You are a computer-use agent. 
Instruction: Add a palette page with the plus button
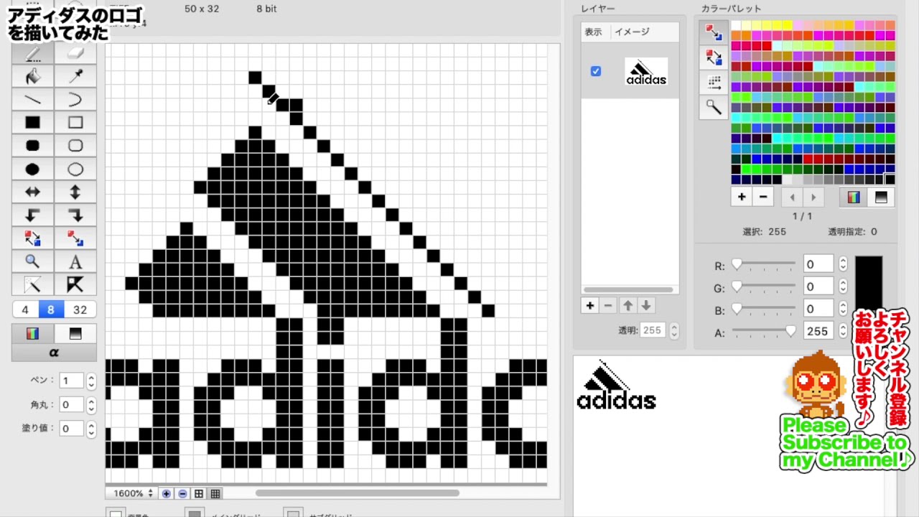(x=742, y=197)
